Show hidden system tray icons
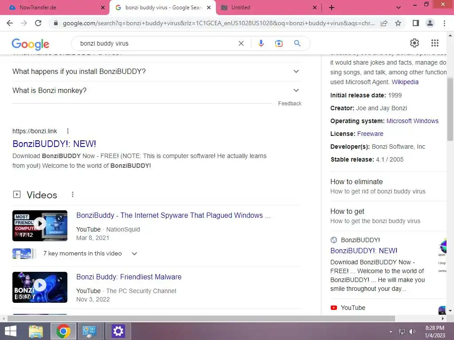The image size is (454, 340). click(x=391, y=332)
